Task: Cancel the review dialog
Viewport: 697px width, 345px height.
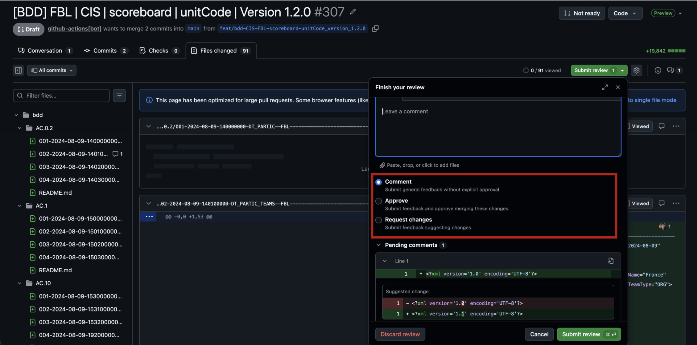Action: point(539,334)
